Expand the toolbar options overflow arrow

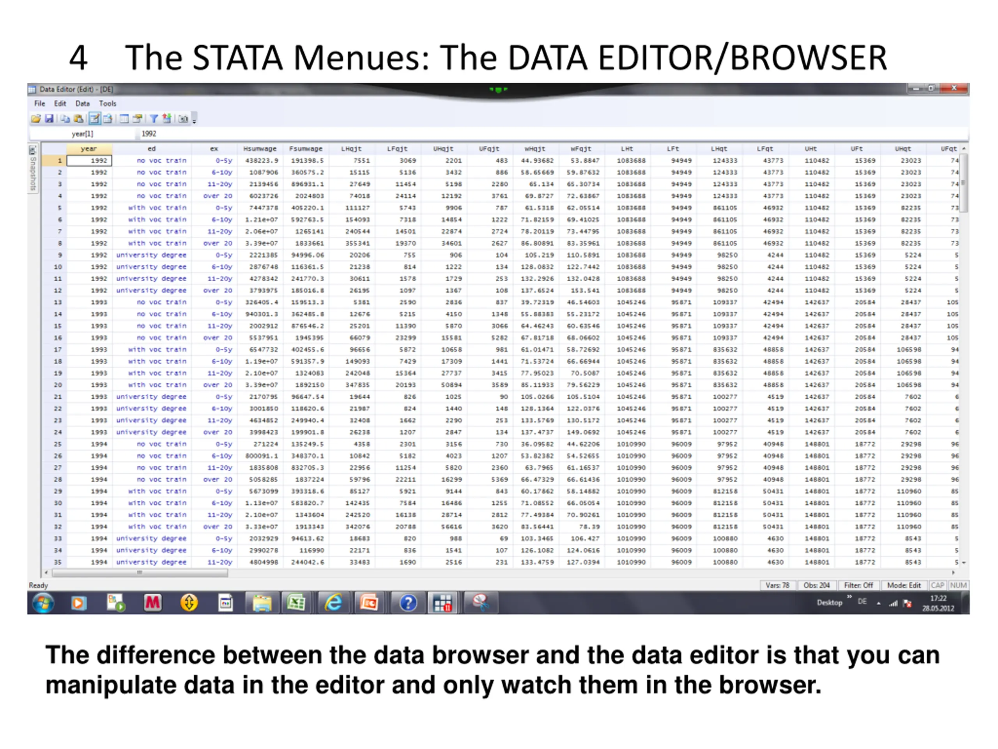click(x=195, y=120)
